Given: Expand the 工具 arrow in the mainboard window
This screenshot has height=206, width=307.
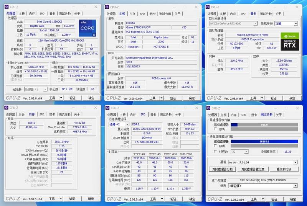Looking at the screenshot, I should [162, 98].
